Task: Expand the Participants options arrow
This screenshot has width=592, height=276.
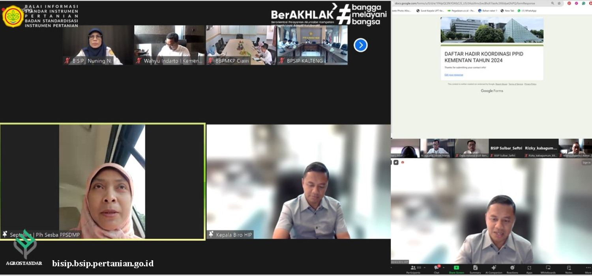Action: 425,267
